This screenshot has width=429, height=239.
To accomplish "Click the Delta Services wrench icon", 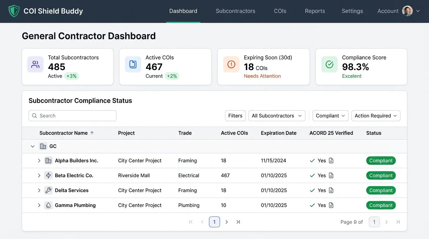I will coord(48,190).
